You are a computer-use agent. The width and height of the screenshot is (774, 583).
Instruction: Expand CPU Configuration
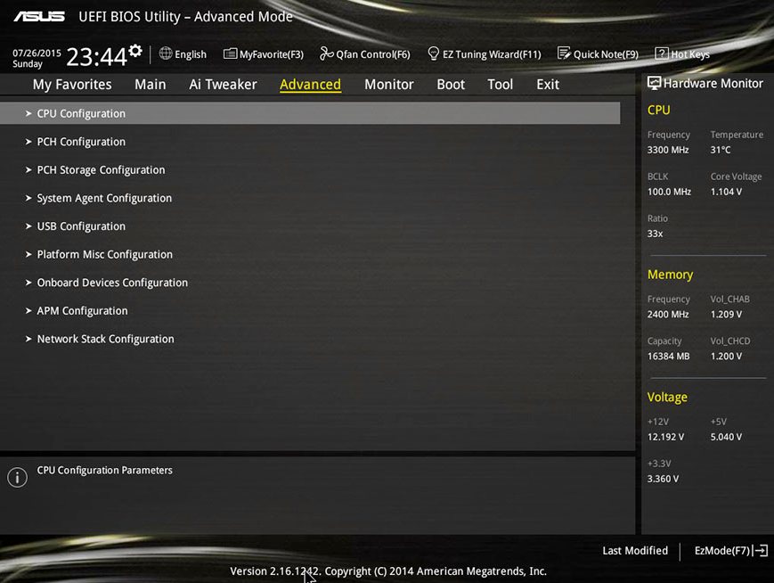tap(80, 113)
